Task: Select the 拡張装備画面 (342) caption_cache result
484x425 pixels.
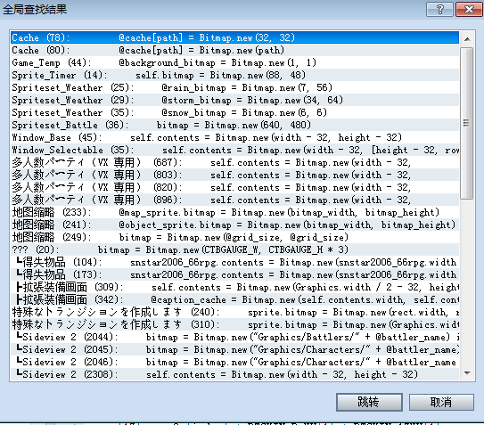Action: click(234, 299)
